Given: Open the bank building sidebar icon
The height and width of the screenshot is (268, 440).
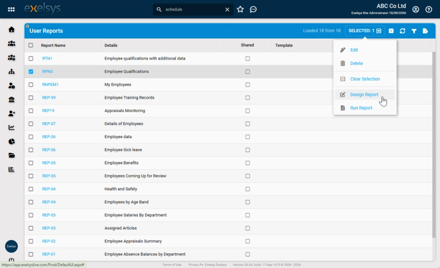Looking at the screenshot, I should 12,100.
